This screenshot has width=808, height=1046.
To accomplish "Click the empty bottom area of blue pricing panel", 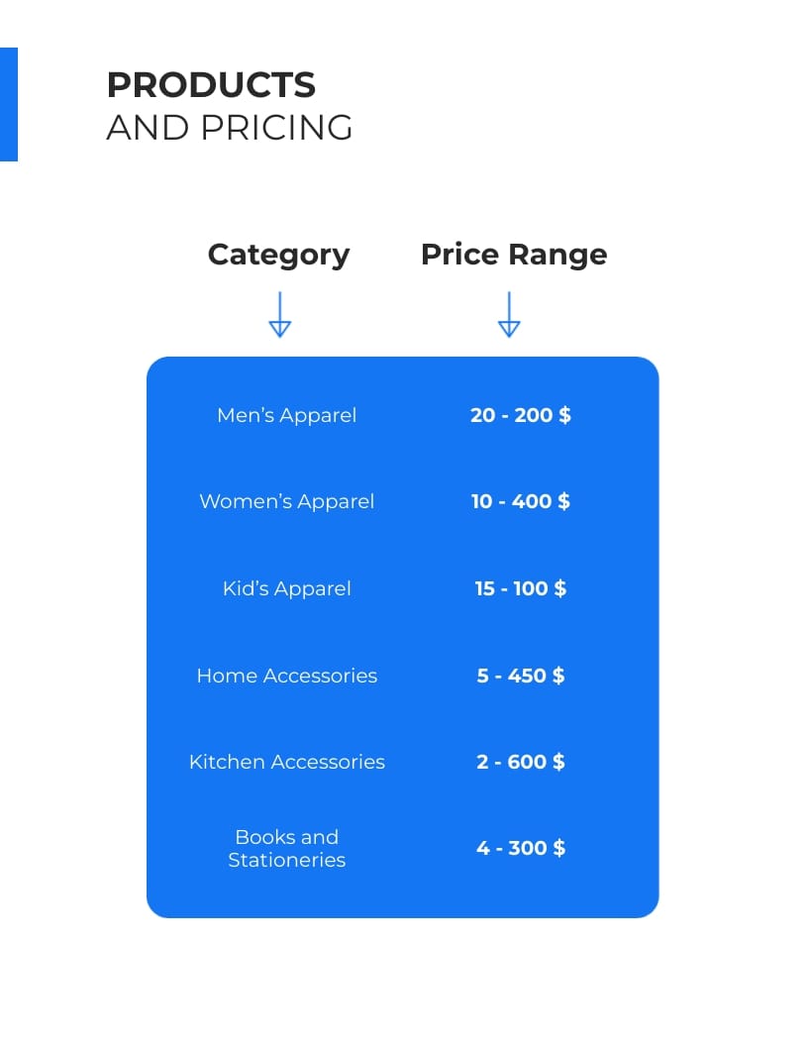I will [x=403, y=895].
